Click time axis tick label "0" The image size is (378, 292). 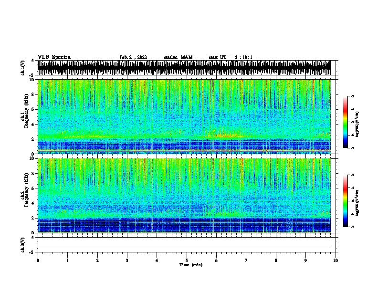(x=38, y=261)
